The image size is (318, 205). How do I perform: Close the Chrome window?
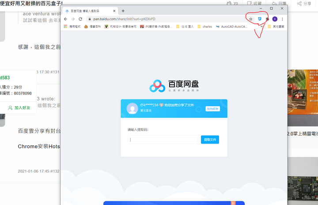click(x=282, y=8)
